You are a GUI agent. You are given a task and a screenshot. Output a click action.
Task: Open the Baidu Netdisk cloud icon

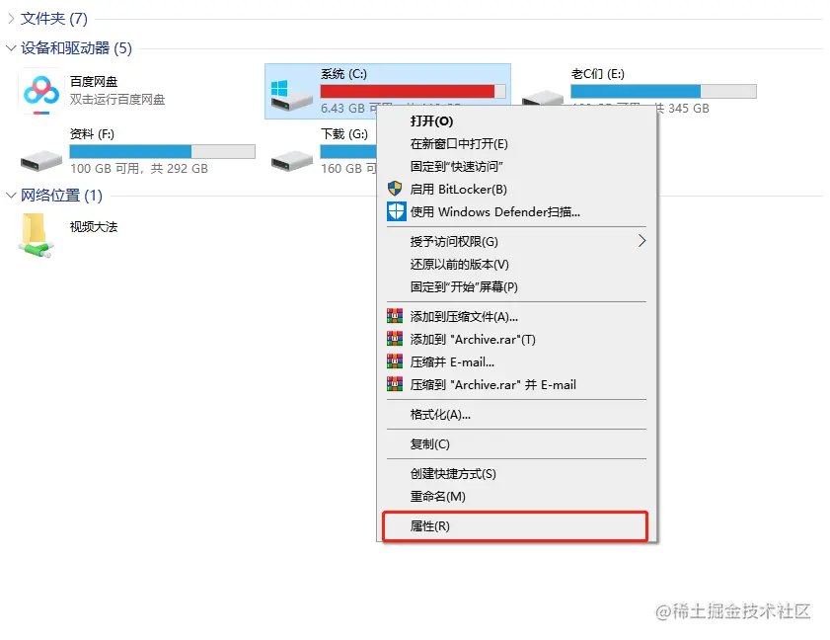(x=41, y=92)
